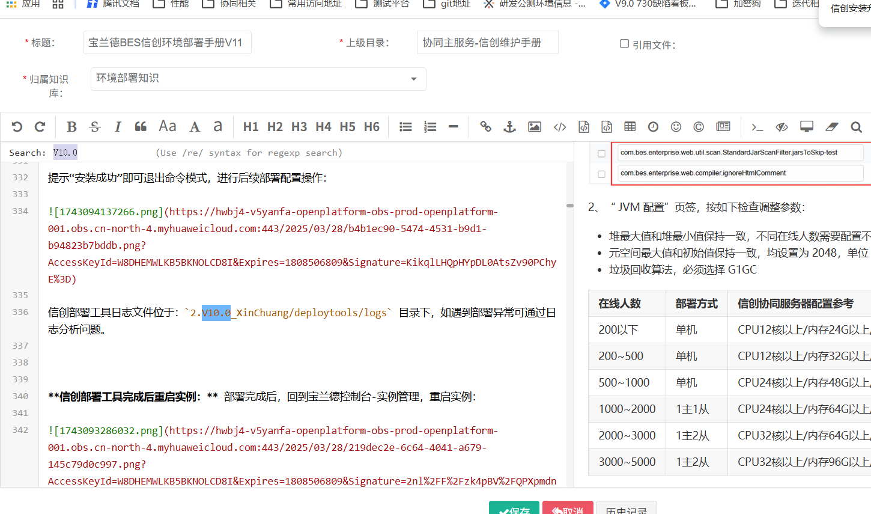Click the 1743094137266.png image link on line 334
Viewport: 871px width, 514px height.
click(106, 212)
